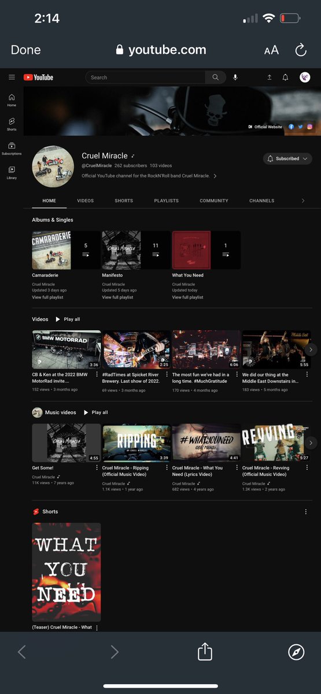Show more channel tabs with the arrow
Viewport: 321px width, 694px height.
303,201
